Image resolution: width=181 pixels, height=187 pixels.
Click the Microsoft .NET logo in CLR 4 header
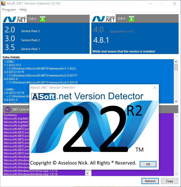tap(103, 19)
